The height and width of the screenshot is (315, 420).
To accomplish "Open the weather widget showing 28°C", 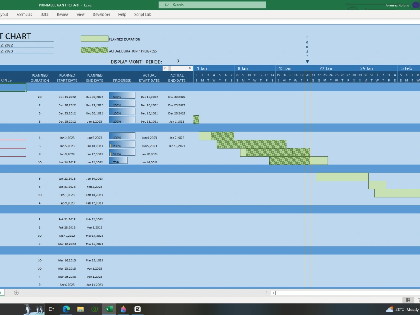I will (x=403, y=310).
